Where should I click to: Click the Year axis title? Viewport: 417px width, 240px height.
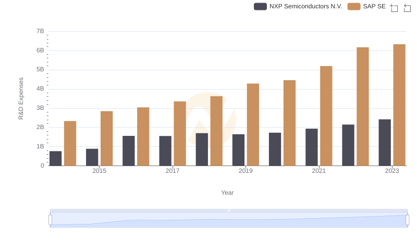click(227, 193)
